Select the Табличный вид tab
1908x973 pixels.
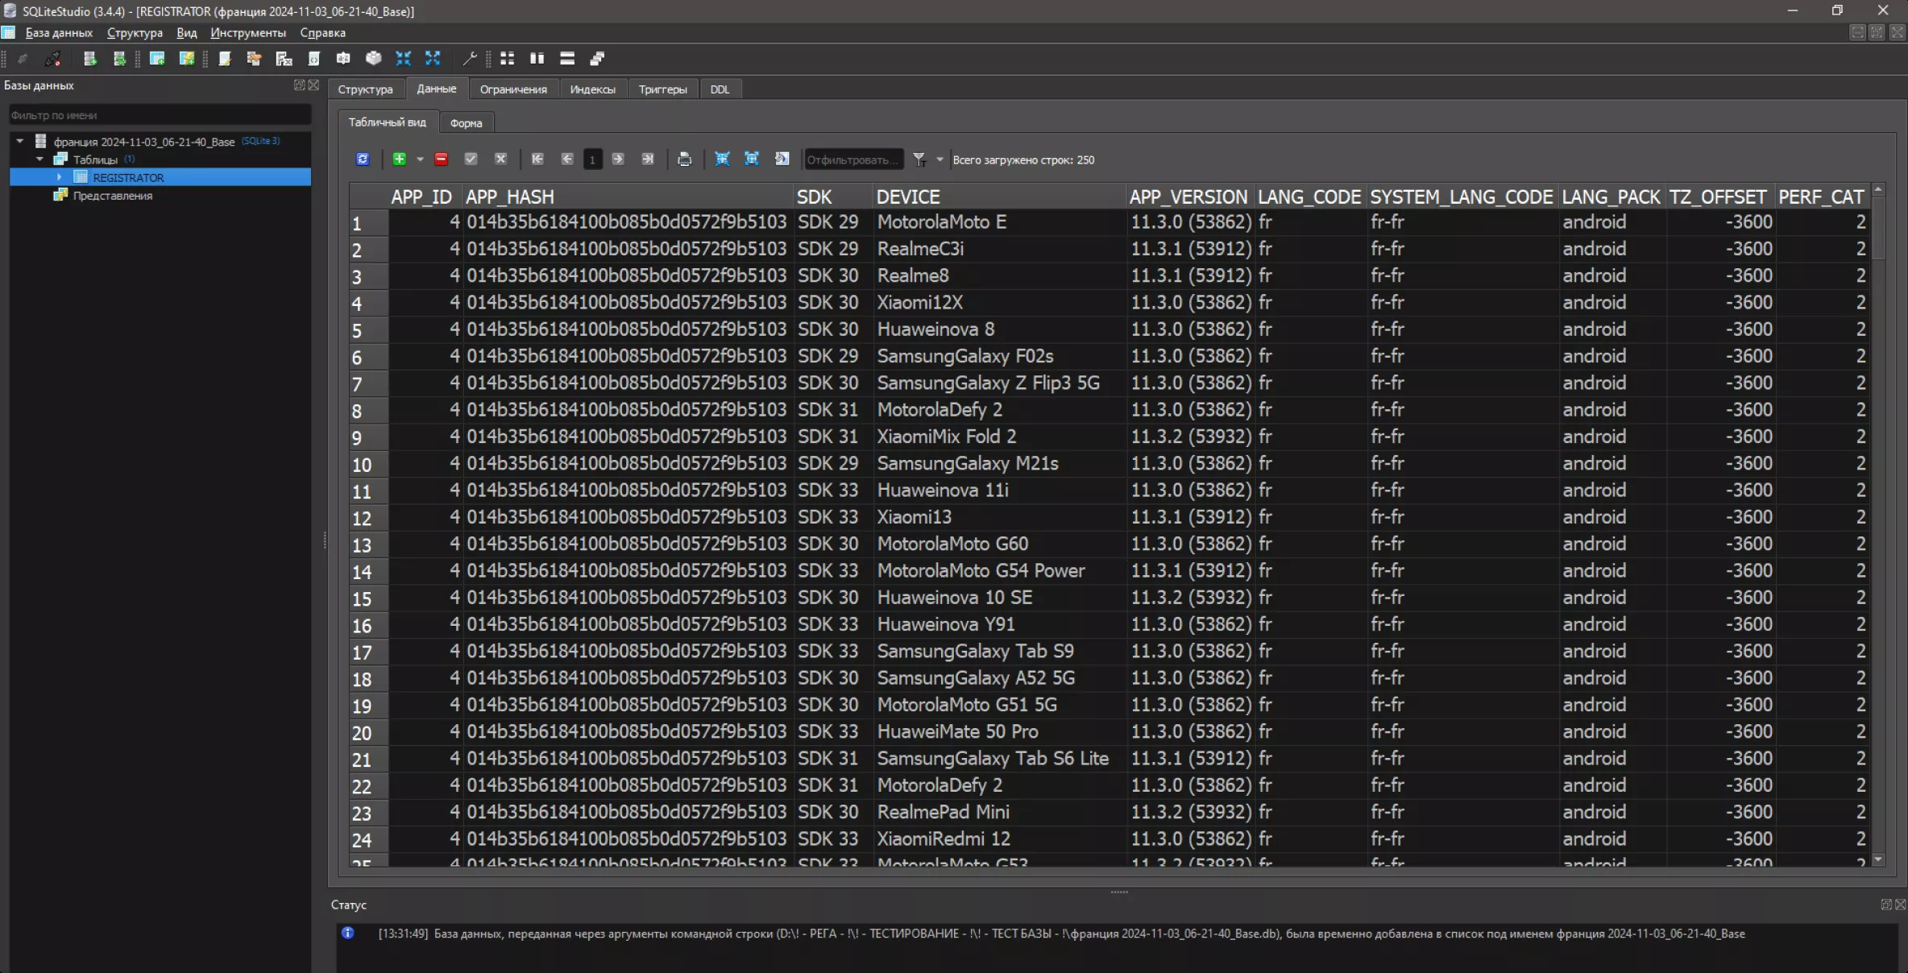387,122
